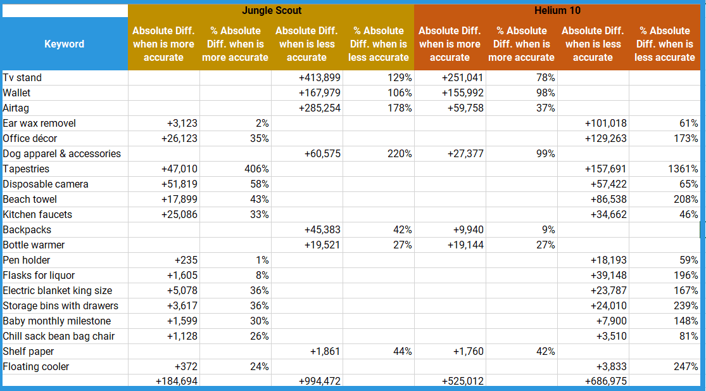706x391 pixels.
Task: Select the +26,123 value cell
Action: [164, 138]
